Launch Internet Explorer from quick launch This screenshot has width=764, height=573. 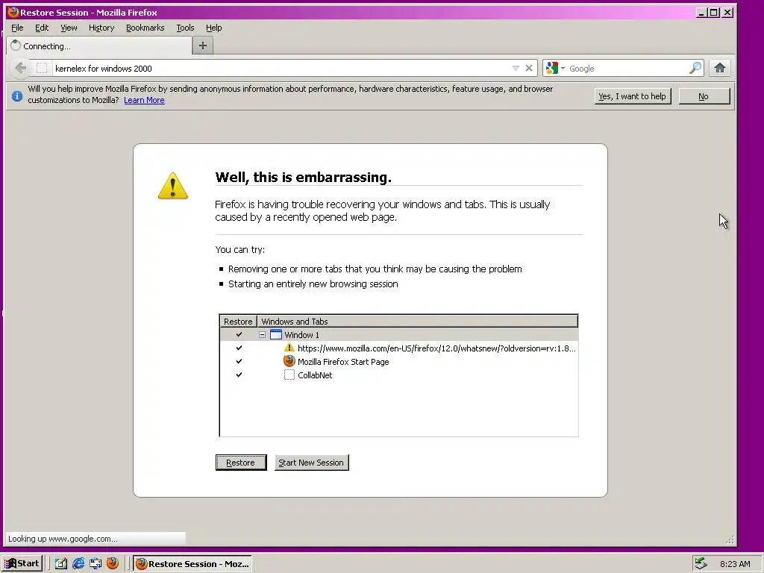point(78,564)
